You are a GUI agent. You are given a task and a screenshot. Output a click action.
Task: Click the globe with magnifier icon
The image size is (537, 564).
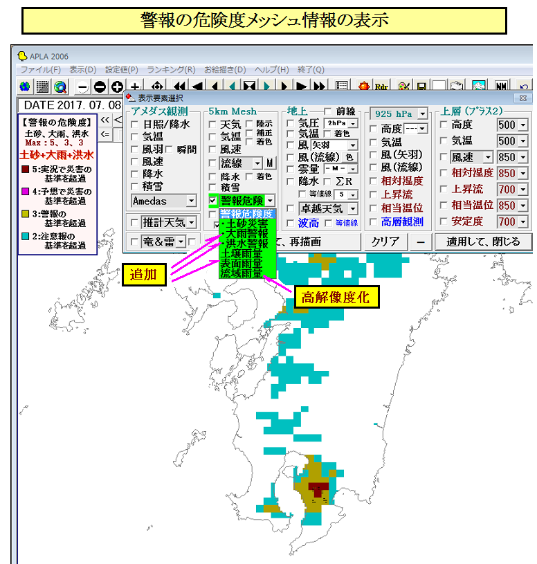click(60, 87)
